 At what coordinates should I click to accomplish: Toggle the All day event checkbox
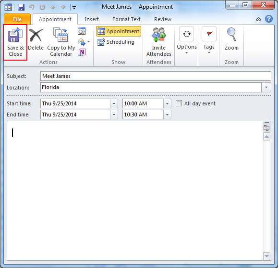[x=179, y=103]
